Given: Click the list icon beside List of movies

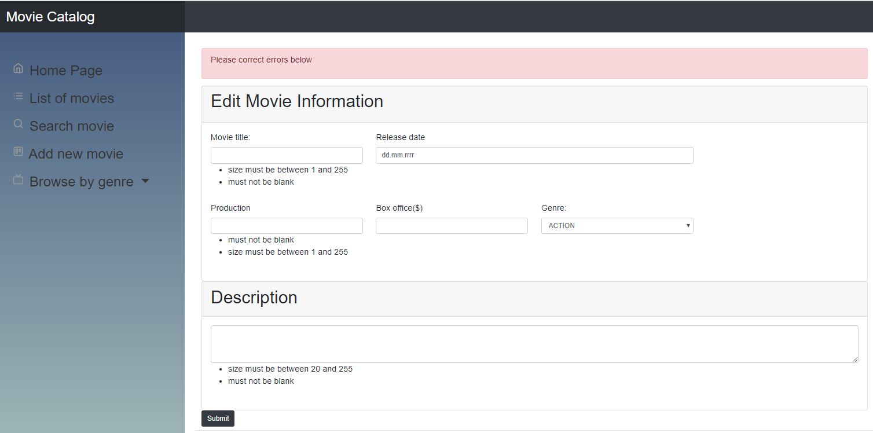Looking at the screenshot, I should tap(18, 96).
